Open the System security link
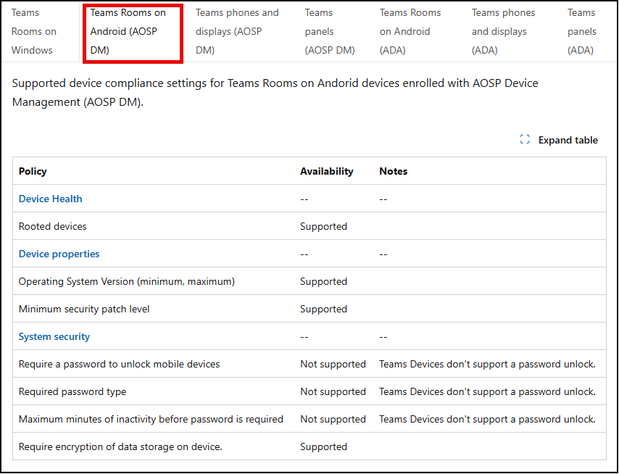Viewport: 619px width, 474px height. pos(54,336)
